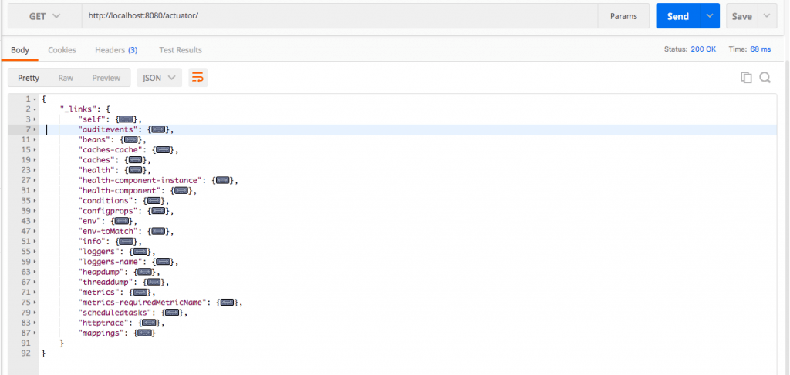Expand the collapsed "heapdump" object badge
Viewport: 790px width, 375px height.
(144, 272)
